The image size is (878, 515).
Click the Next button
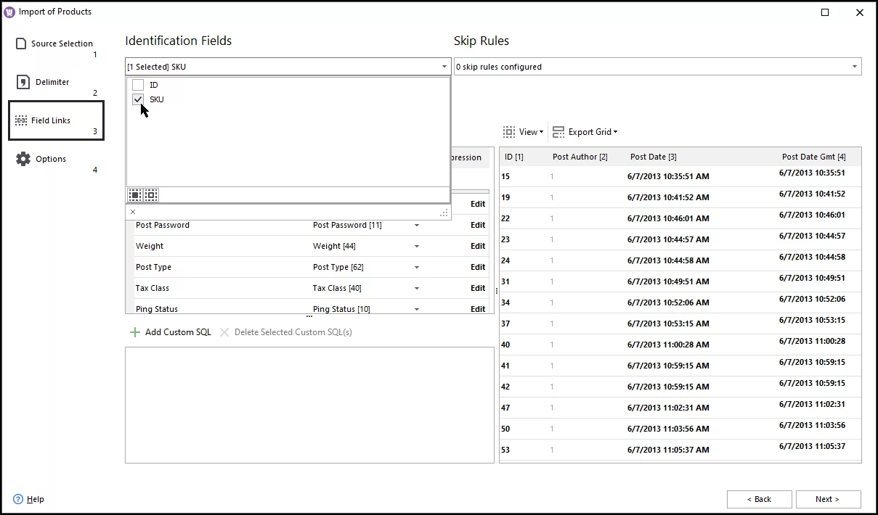click(x=828, y=499)
